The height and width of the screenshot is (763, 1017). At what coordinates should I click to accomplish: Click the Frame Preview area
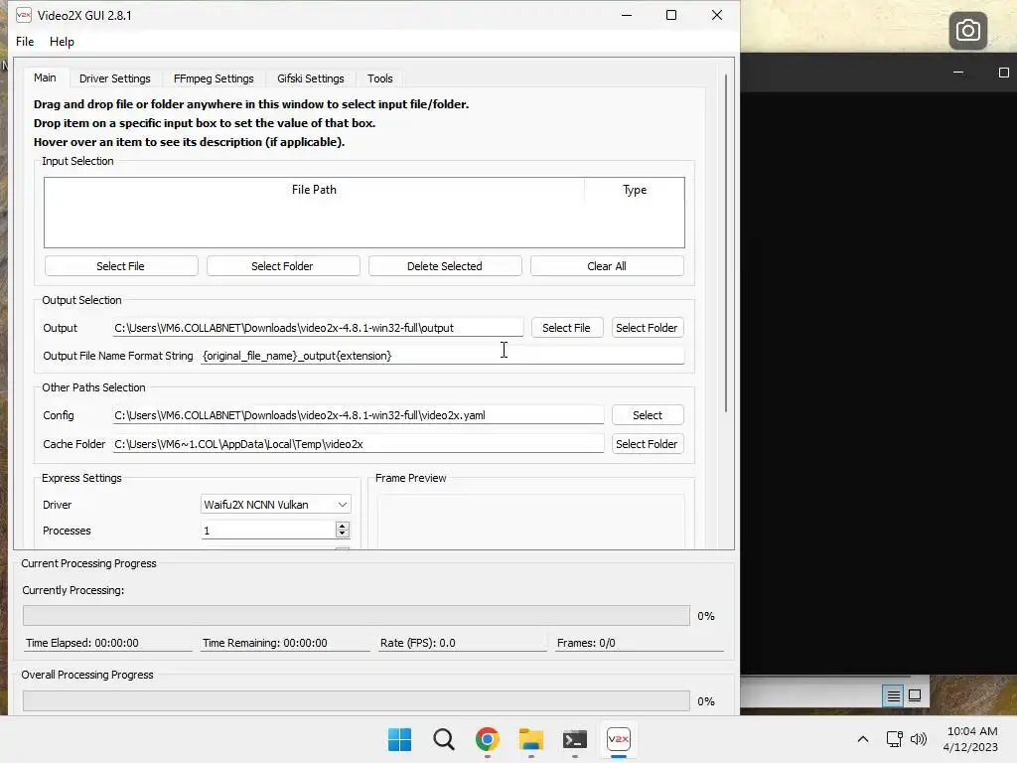click(531, 521)
